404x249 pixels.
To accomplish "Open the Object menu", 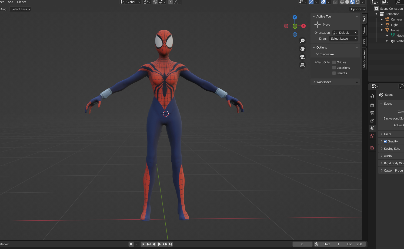I will 21,2.
